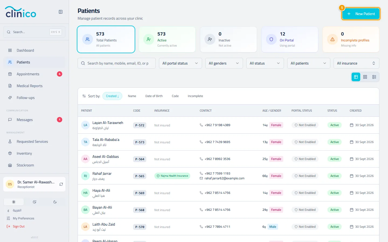Screen dimensions: 388x242
Task: Click the Appointments notification badge
Action: [x=60, y=74]
